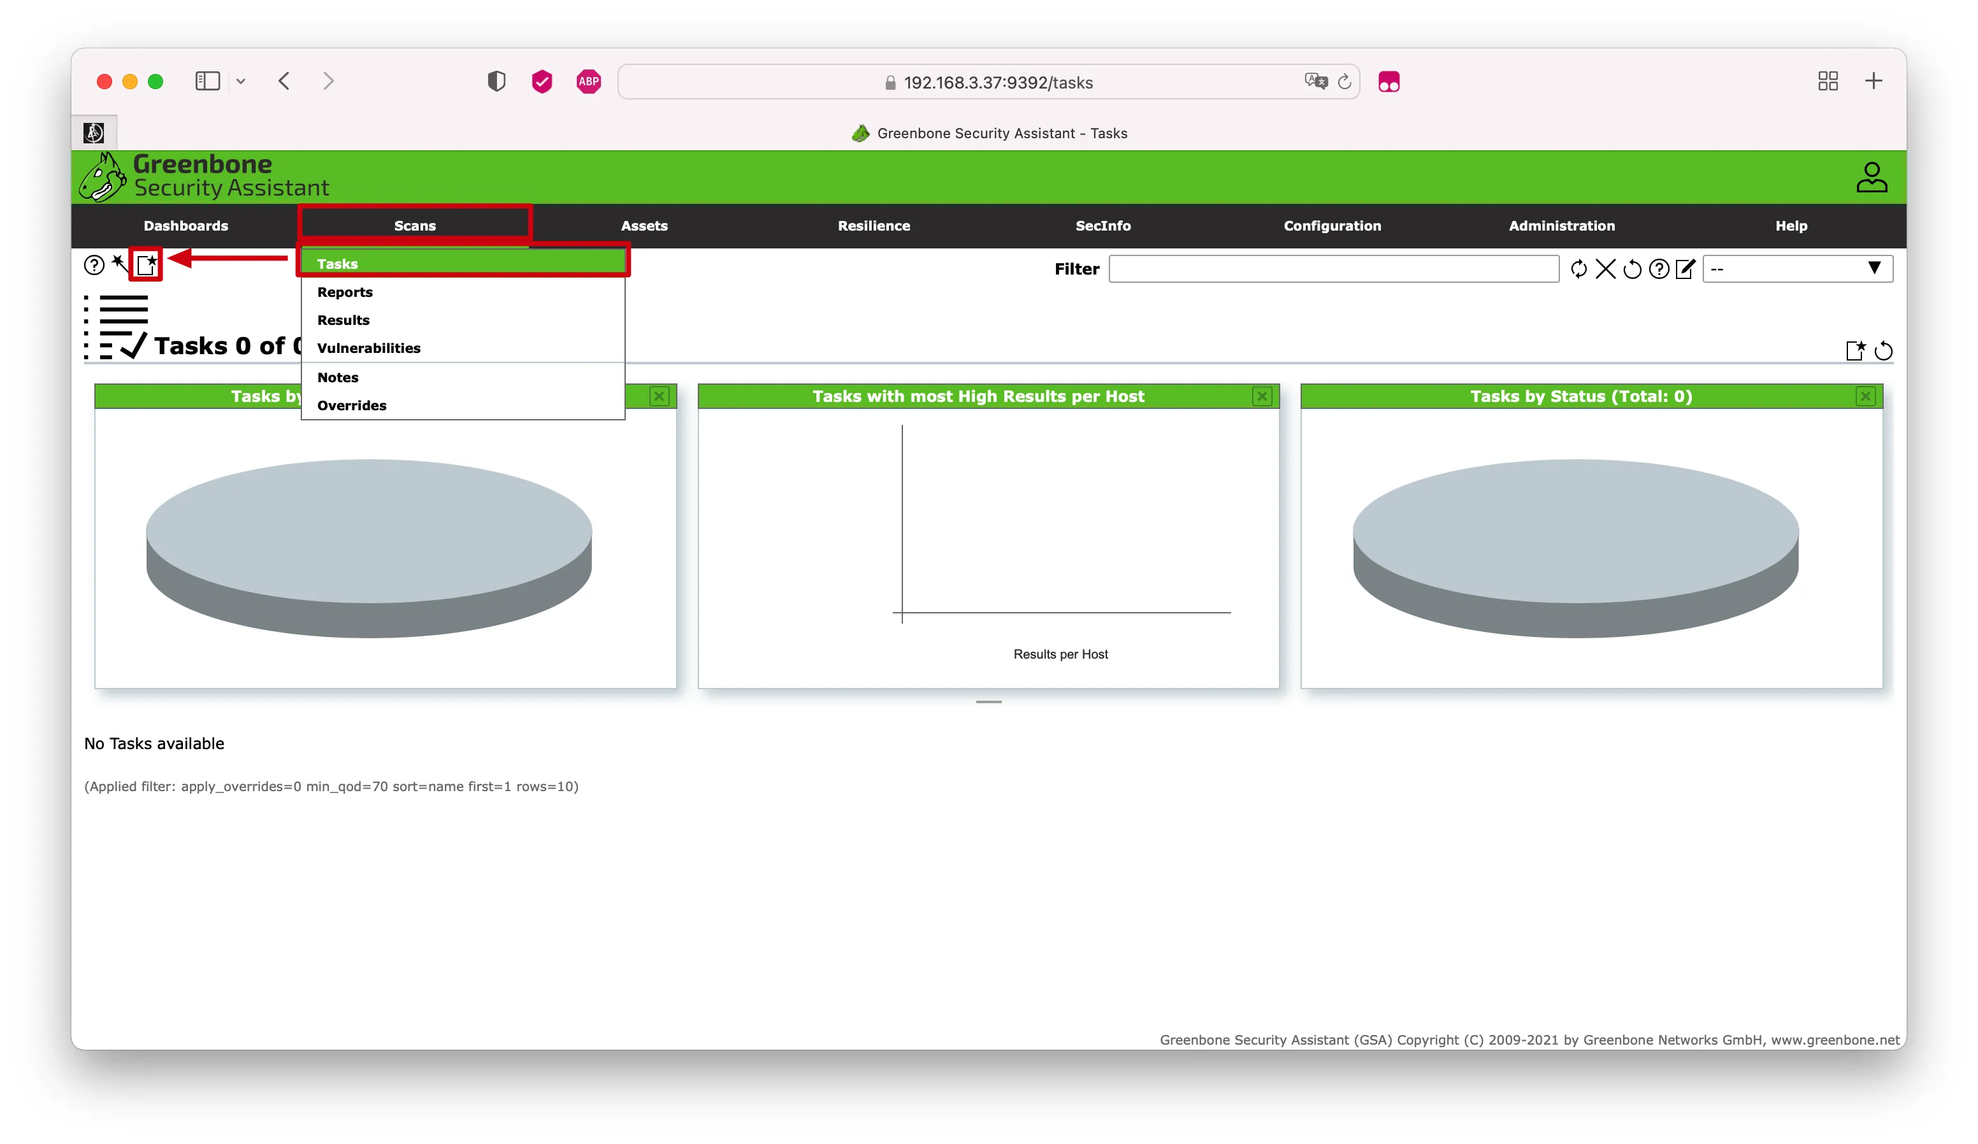The width and height of the screenshot is (1978, 1144).
Task: Click into the Filter text field
Action: (x=1333, y=269)
